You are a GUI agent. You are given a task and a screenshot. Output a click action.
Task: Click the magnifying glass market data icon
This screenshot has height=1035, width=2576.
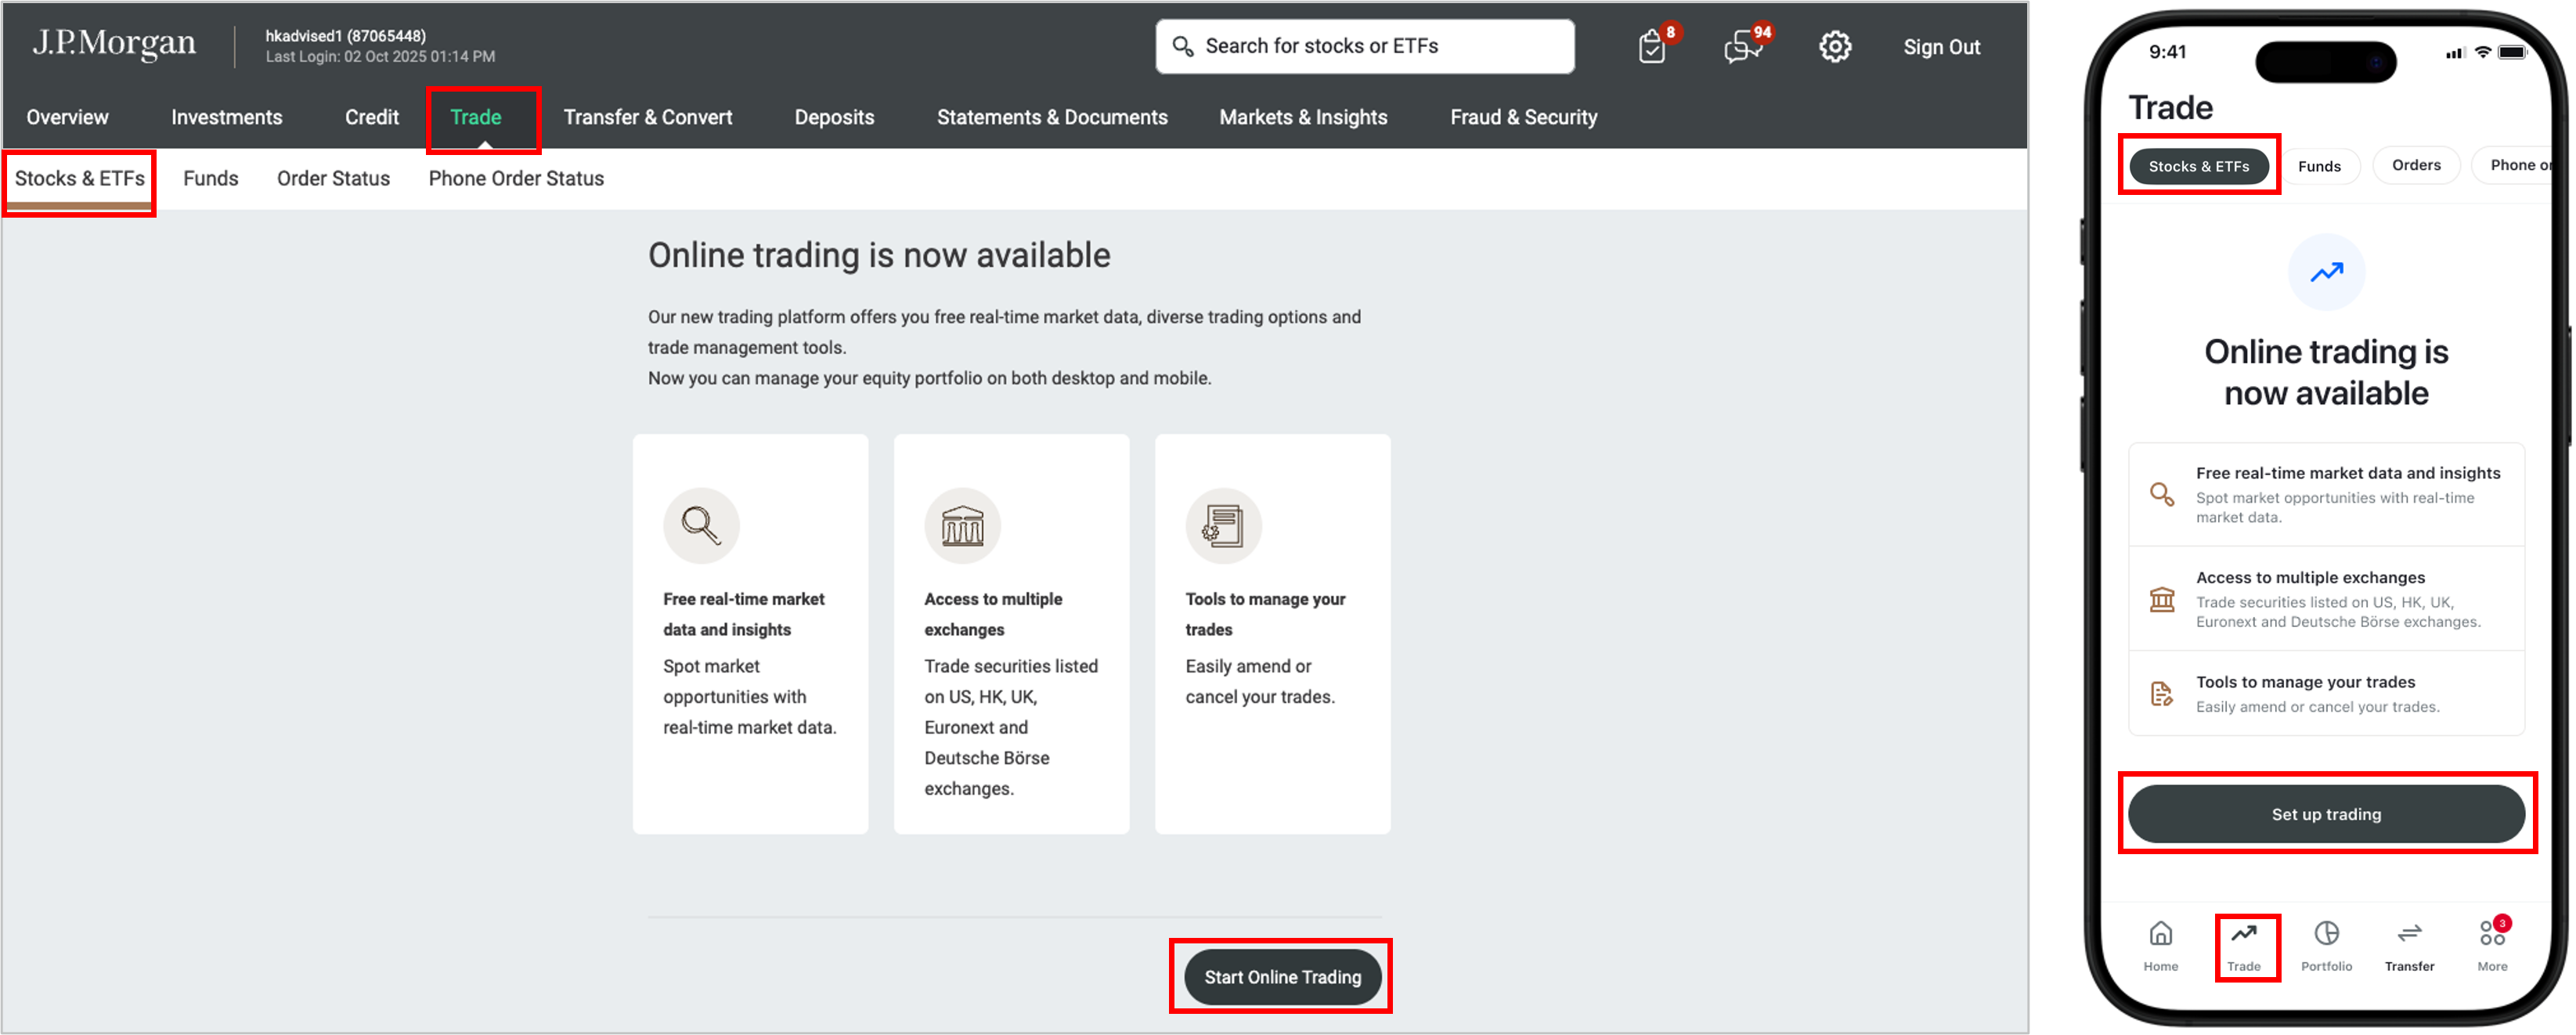click(x=701, y=525)
